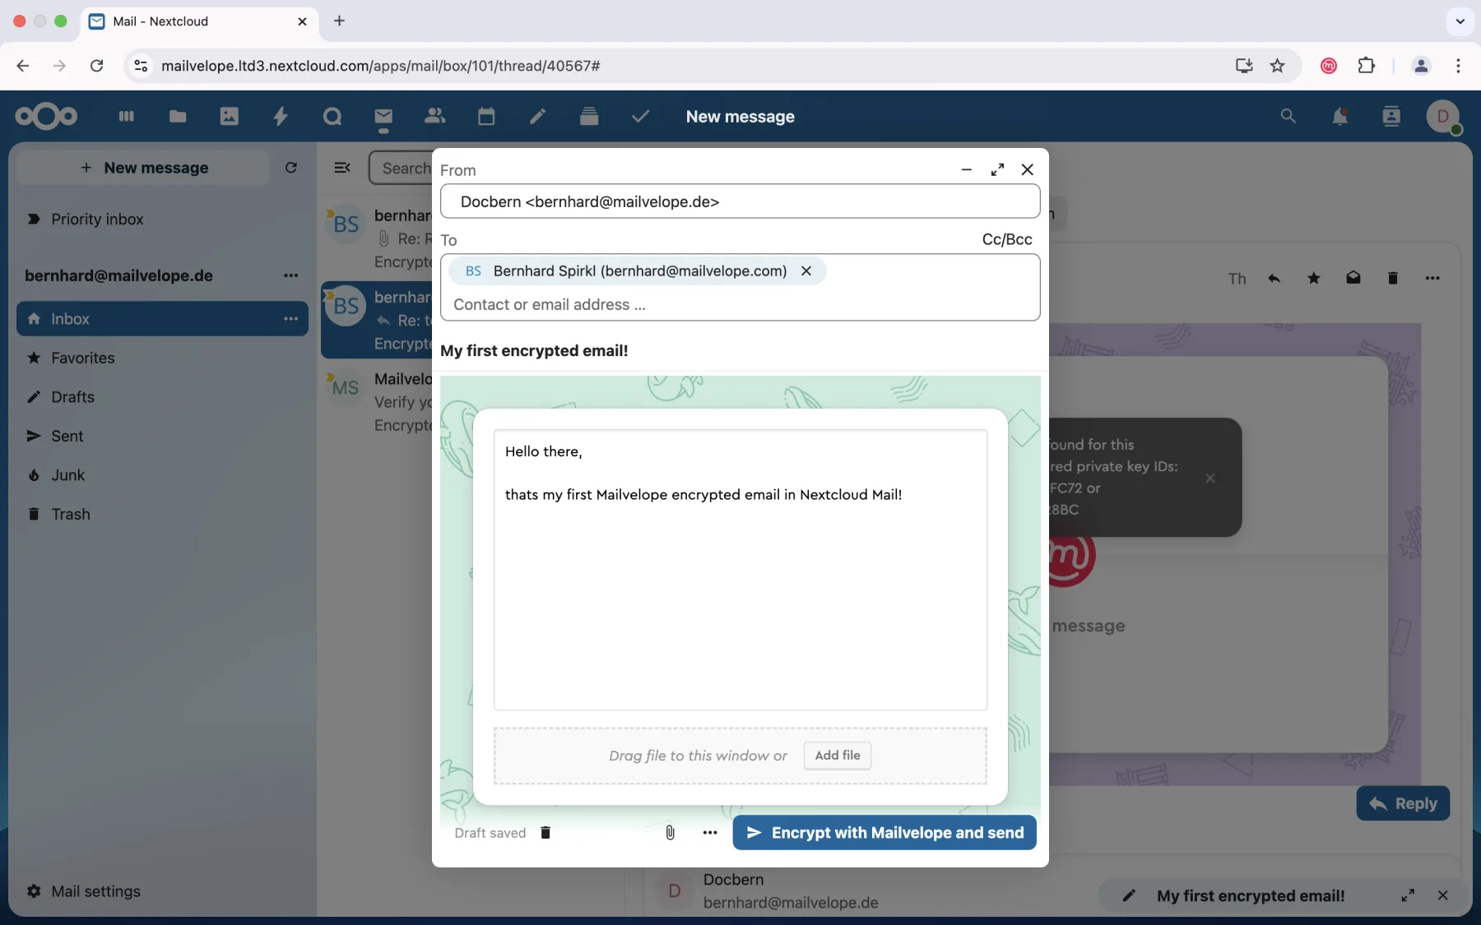This screenshot has width=1481, height=925.
Task: Open the Photos app icon
Action: click(x=229, y=117)
